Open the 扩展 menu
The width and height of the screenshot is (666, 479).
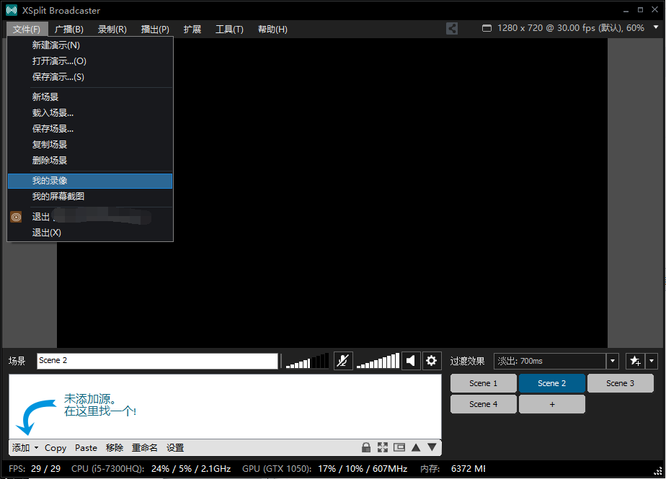pyautogui.click(x=192, y=30)
